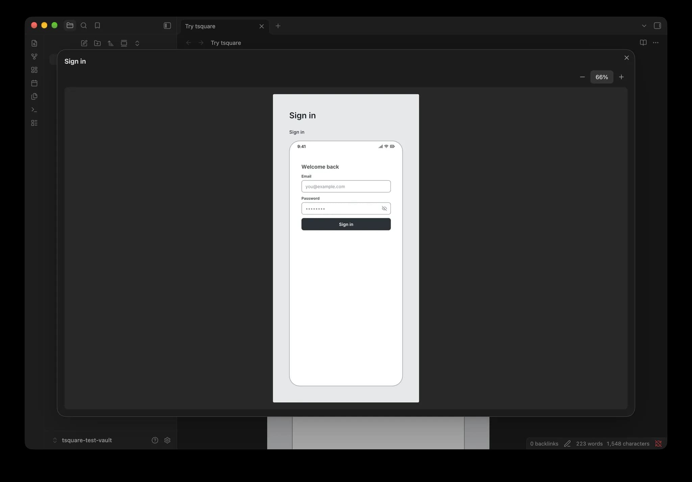
Task: Toggle the right sidebar icon
Action: [x=657, y=26]
